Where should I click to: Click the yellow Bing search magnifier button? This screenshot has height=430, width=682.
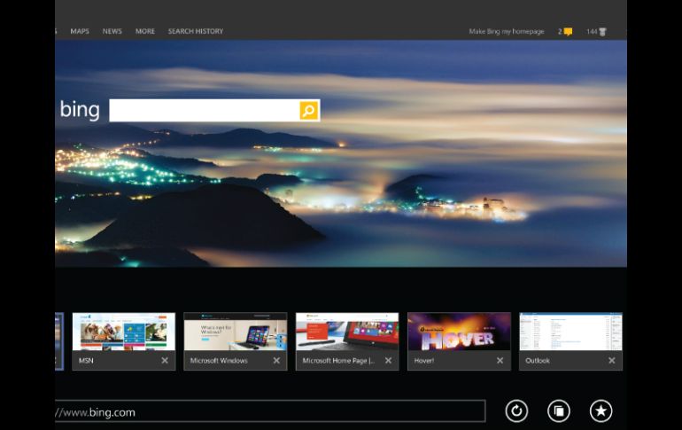pyautogui.click(x=308, y=111)
